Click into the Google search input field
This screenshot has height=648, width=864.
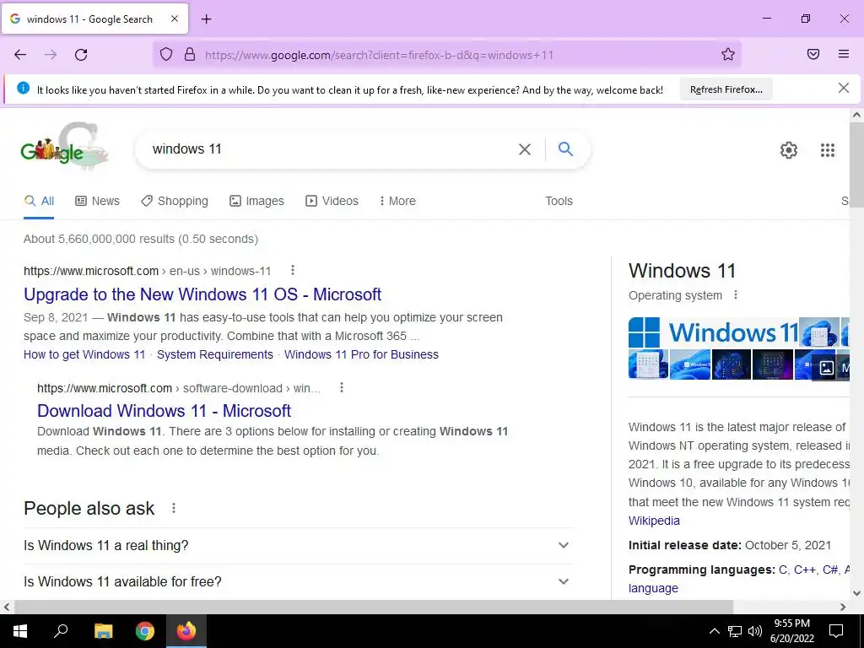[331, 149]
